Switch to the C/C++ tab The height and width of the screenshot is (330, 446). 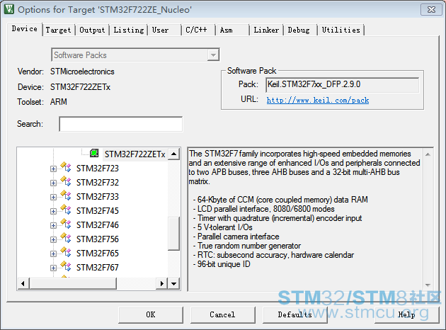coord(197,30)
